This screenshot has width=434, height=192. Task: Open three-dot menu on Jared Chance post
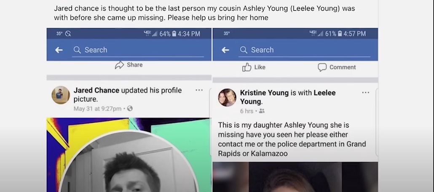tap(199, 90)
